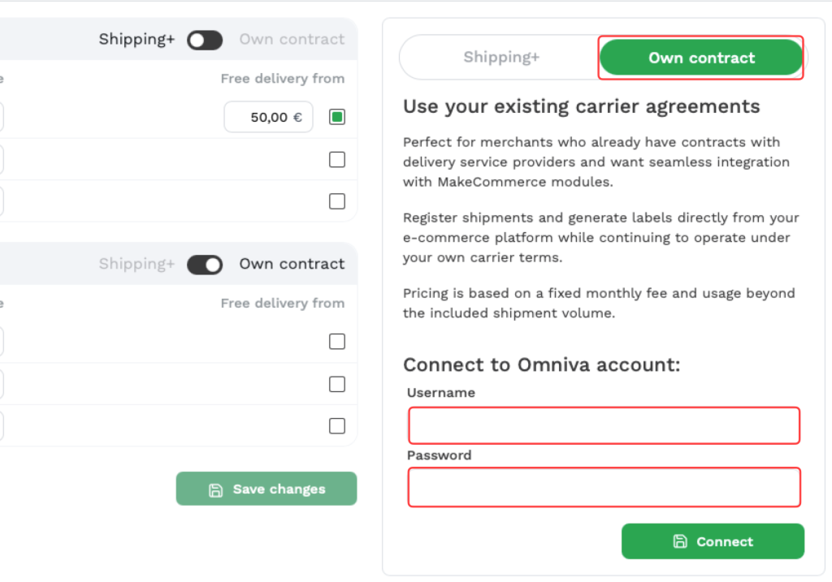Uncheck the green checkbox beside 50,00 €

click(337, 117)
